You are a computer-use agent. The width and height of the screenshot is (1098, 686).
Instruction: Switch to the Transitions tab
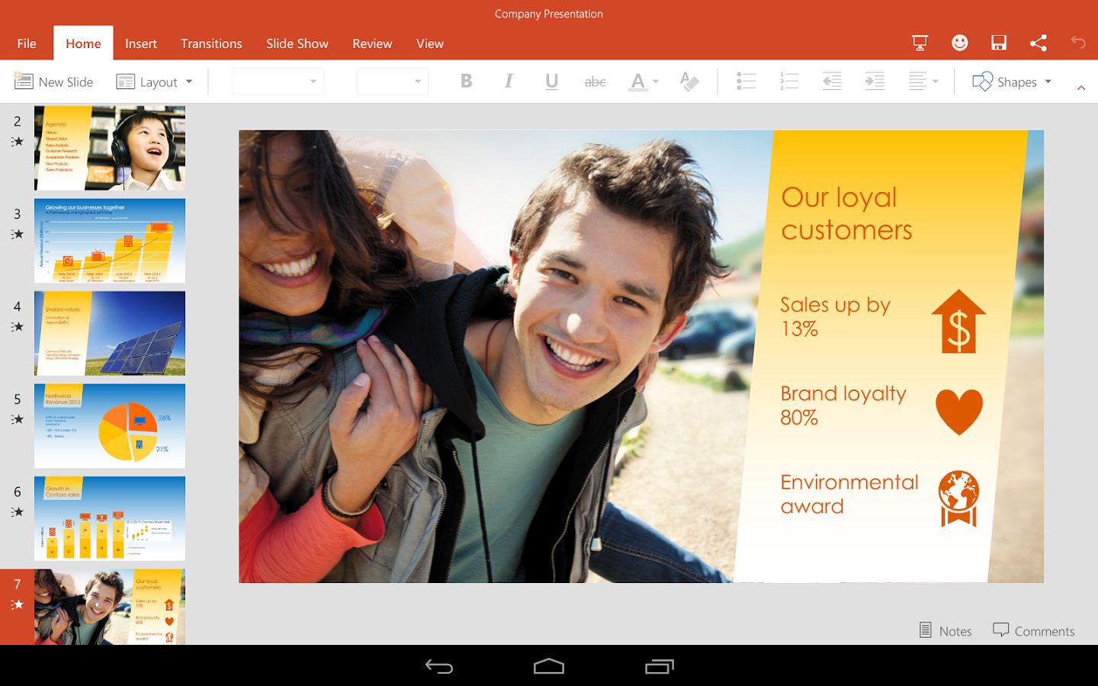pos(211,43)
